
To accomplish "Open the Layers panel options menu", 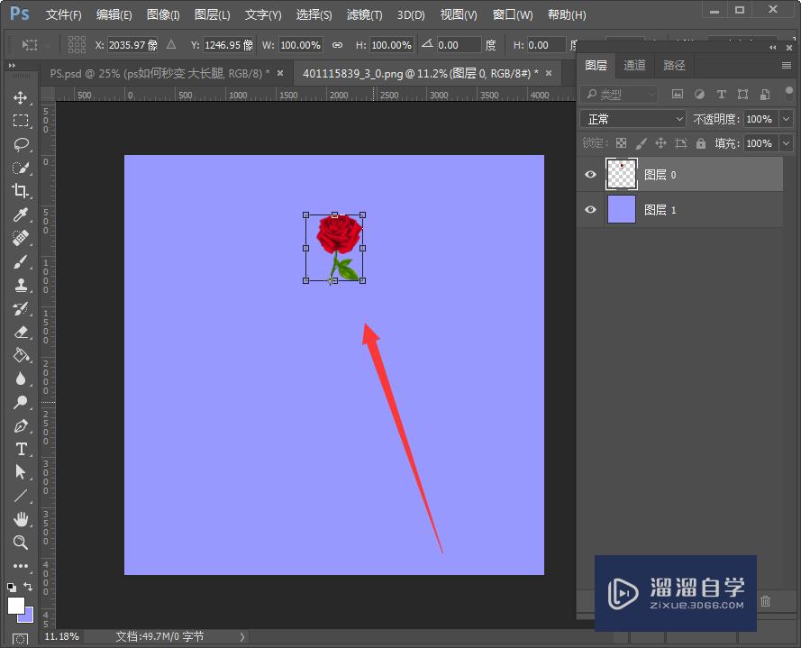I will click(x=787, y=66).
